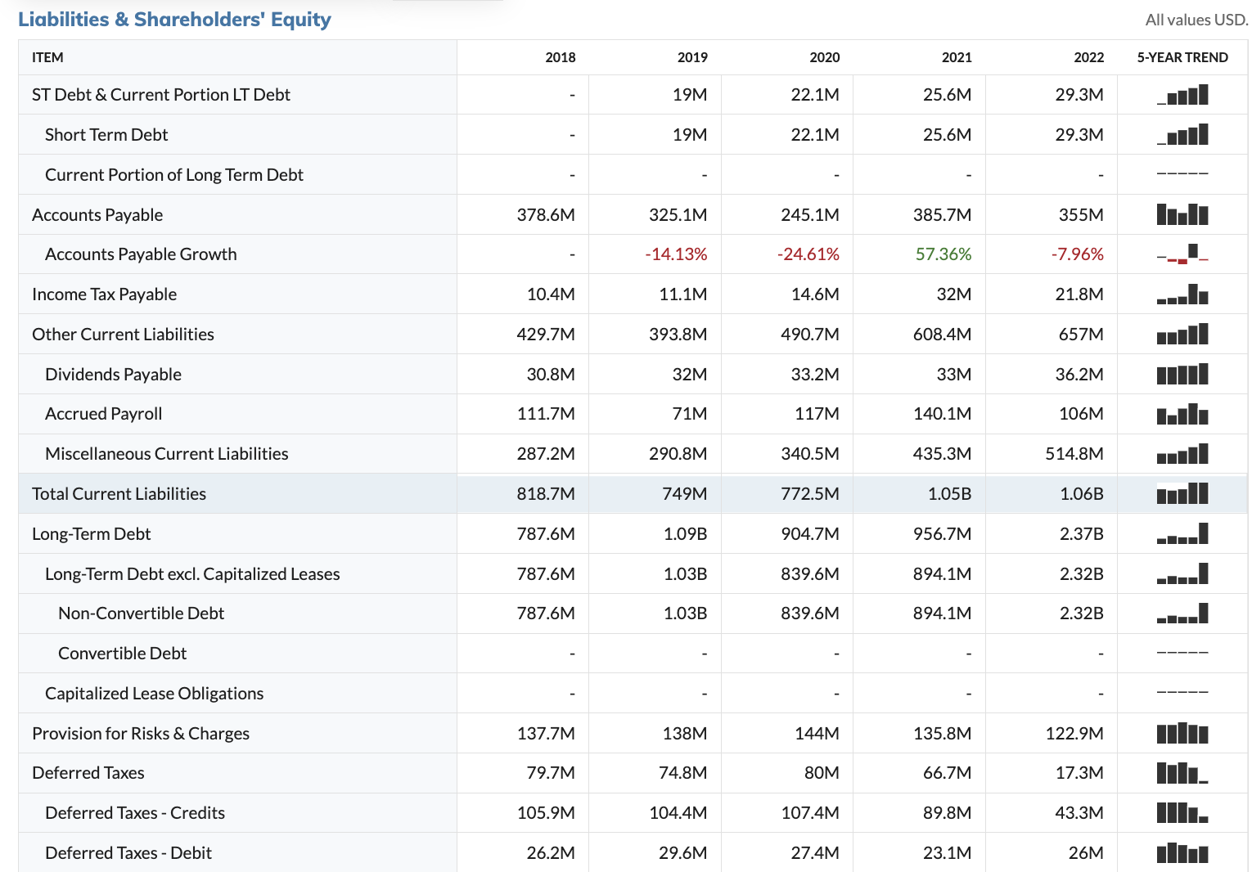Click the Long-Term Debt trend sparkline
The image size is (1252, 872).
click(x=1182, y=533)
